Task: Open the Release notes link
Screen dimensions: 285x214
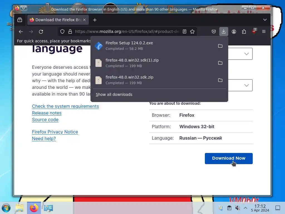Action: pos(47,113)
